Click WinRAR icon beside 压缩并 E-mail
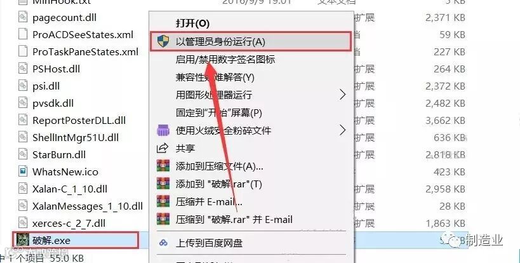Image resolution: width=520 pixels, height=263 pixels. (x=163, y=201)
